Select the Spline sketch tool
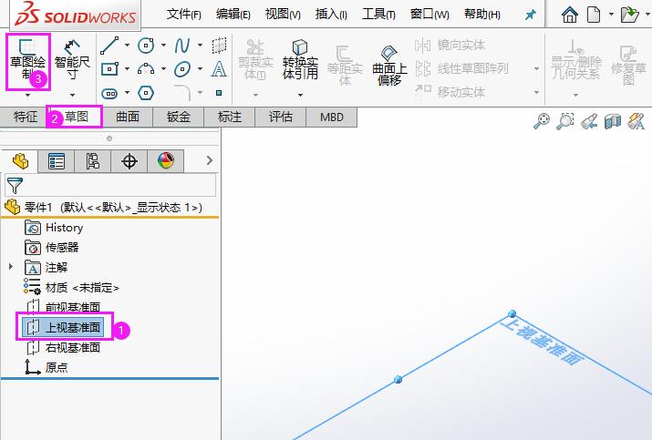The height and width of the screenshot is (440, 652). pyautogui.click(x=182, y=46)
